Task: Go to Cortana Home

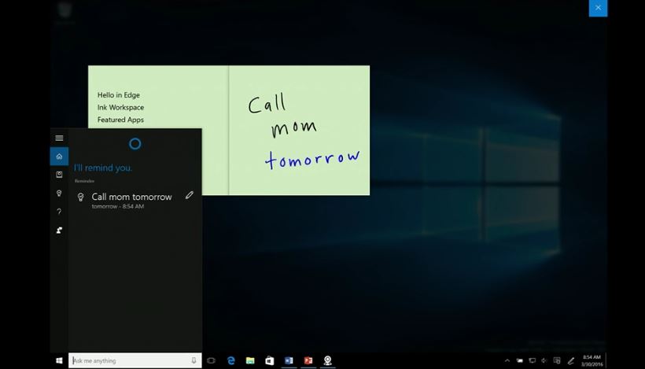Action: click(59, 157)
